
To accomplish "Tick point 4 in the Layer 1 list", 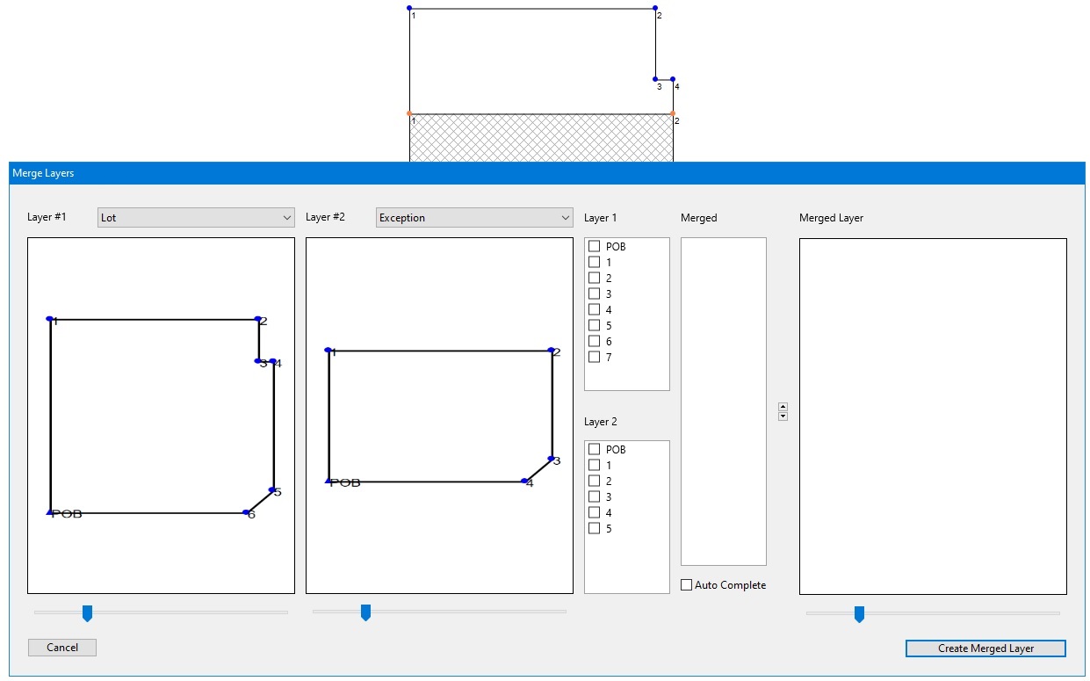I will tap(595, 310).
